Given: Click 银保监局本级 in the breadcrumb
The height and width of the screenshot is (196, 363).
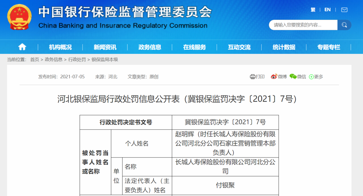Looking at the screenshot, I should [105, 60].
